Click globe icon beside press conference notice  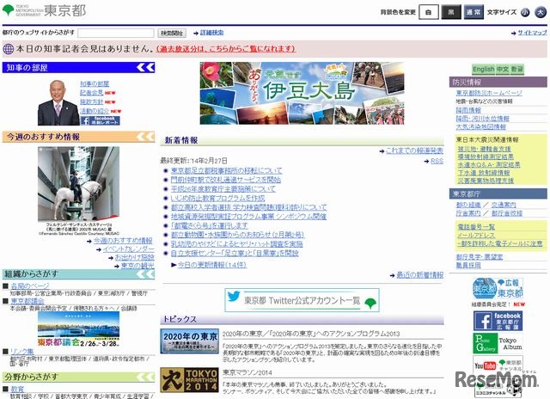(x=8, y=49)
